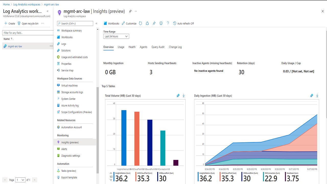327x184 pixels.
Task: Refresh the insights with the circular arrow icon
Action: coord(141,23)
